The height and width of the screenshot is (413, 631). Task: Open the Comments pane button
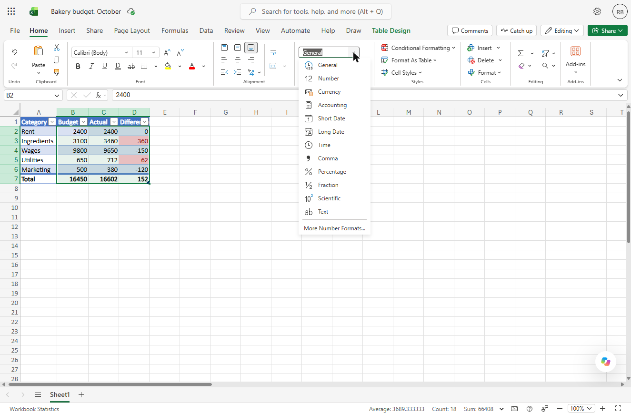click(x=470, y=30)
